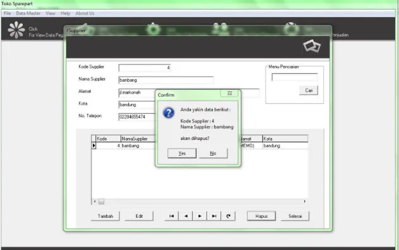Close the Confirm dialog

(x=230, y=94)
